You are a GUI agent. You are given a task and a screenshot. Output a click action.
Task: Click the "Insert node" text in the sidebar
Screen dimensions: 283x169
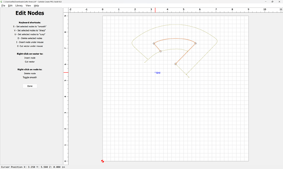pyautogui.click(x=30, y=58)
